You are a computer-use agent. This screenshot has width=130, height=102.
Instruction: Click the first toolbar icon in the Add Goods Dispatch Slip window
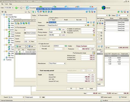pos(16,23)
